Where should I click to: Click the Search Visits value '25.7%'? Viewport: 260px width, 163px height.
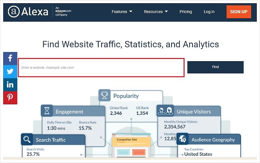33,154
